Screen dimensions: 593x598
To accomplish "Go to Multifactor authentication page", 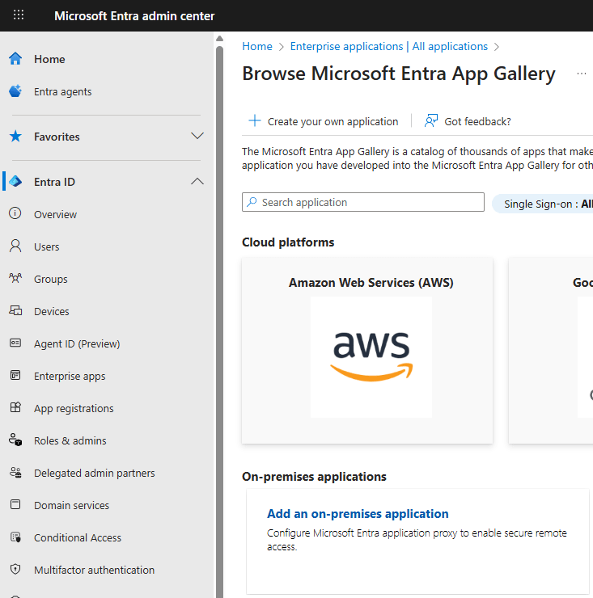I will 94,570.
